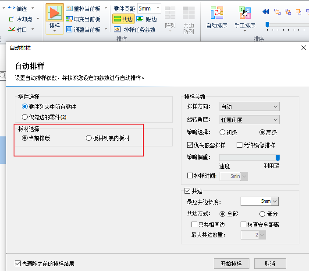Adjust the 策略偏重 slider handle
Viewport: 309px width, 271px height.
point(277,158)
